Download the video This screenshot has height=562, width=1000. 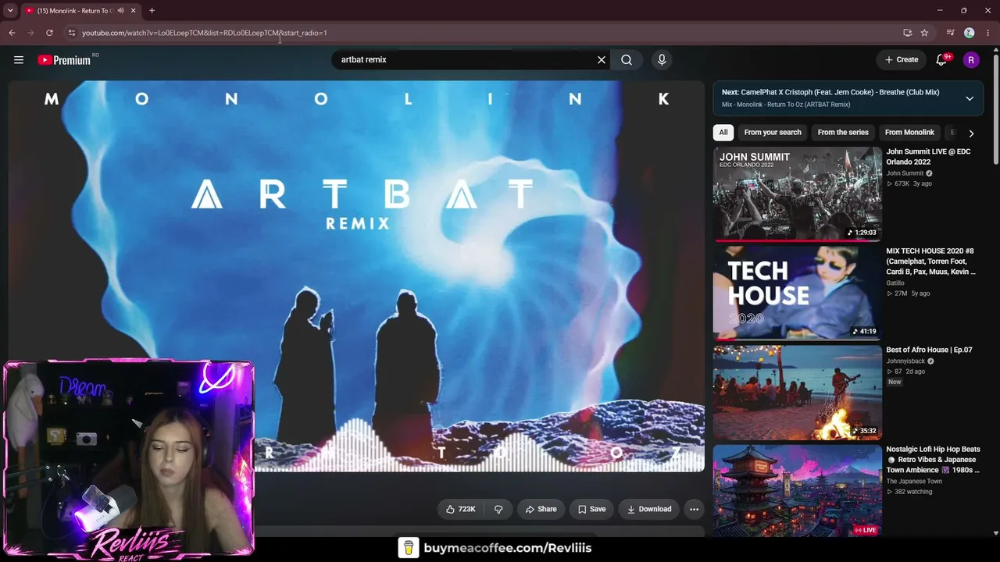click(x=648, y=510)
